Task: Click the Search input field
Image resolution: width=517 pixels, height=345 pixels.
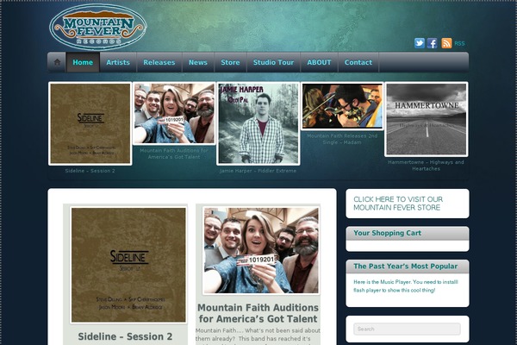Action: tap(408, 329)
